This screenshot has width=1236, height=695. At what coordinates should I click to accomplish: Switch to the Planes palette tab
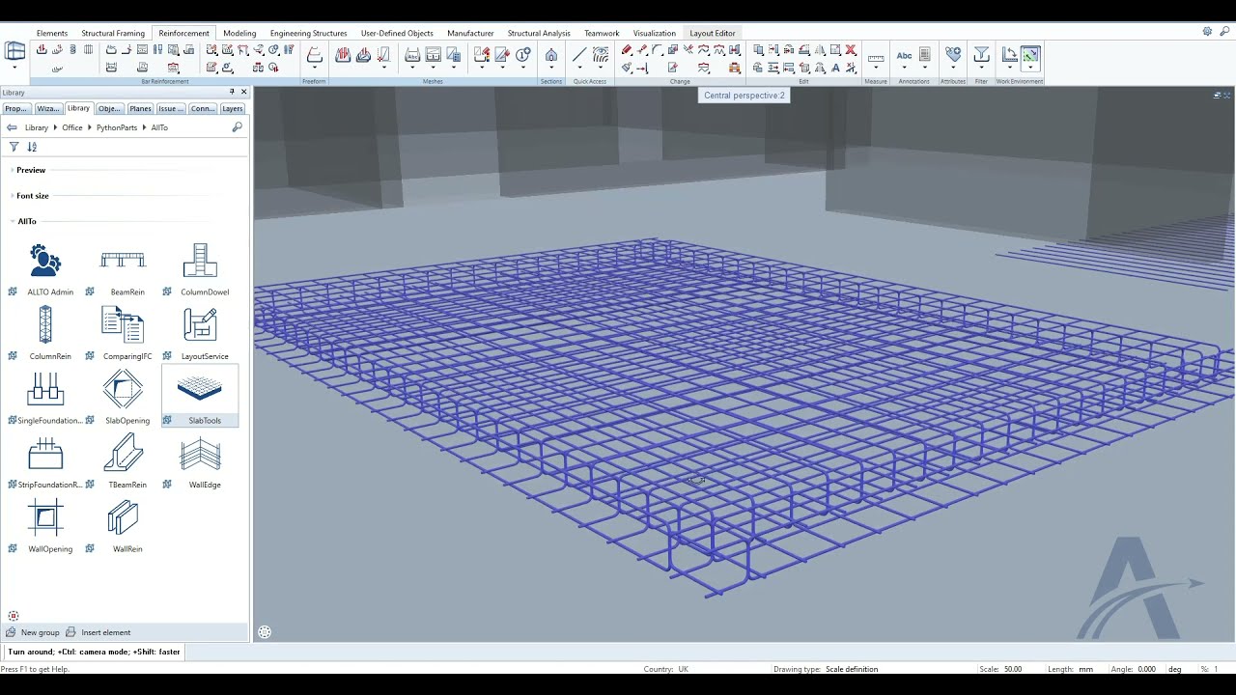(140, 108)
